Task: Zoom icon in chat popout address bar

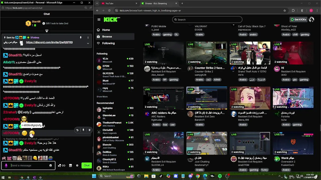Action: (86, 8)
